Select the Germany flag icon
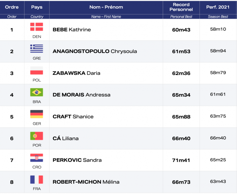Screen dimensions: 237x194 (36, 114)
